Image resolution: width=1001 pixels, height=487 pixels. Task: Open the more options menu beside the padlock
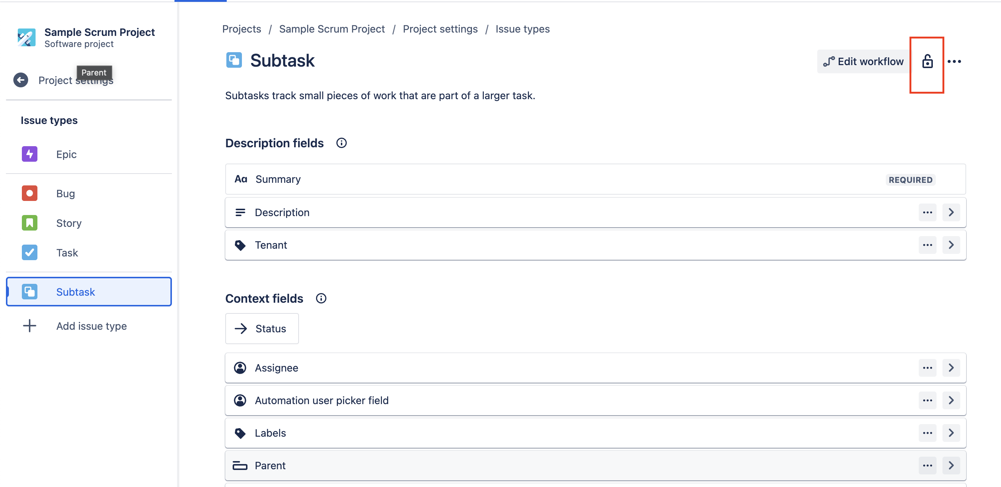click(955, 61)
